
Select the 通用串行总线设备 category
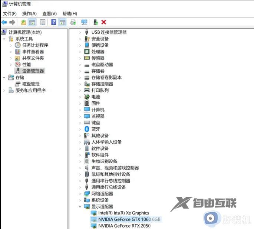[x=109, y=187]
